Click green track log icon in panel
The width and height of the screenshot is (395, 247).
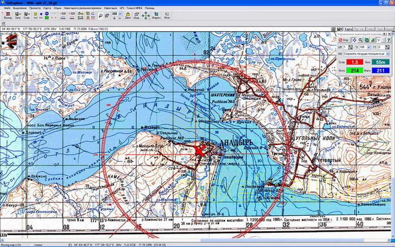[x=367, y=40]
